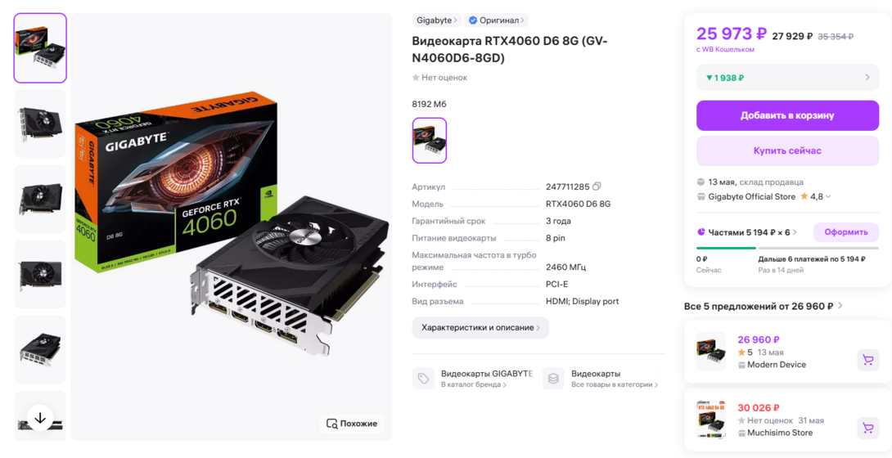Copy the article number 247711285
The image size is (892, 458).
(x=597, y=186)
